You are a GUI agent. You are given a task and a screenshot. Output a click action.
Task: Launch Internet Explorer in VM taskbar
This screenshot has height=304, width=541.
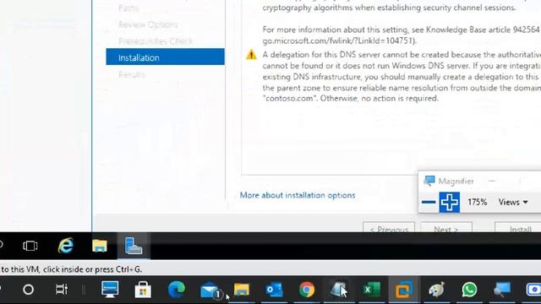tap(66, 246)
